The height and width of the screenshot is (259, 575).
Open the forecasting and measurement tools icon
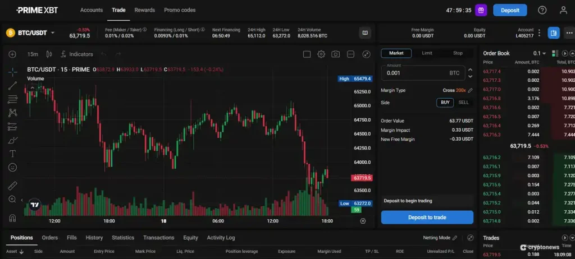[12, 127]
